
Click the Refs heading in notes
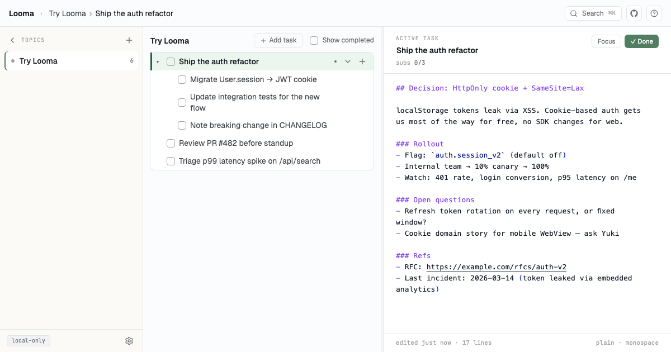pyautogui.click(x=413, y=256)
